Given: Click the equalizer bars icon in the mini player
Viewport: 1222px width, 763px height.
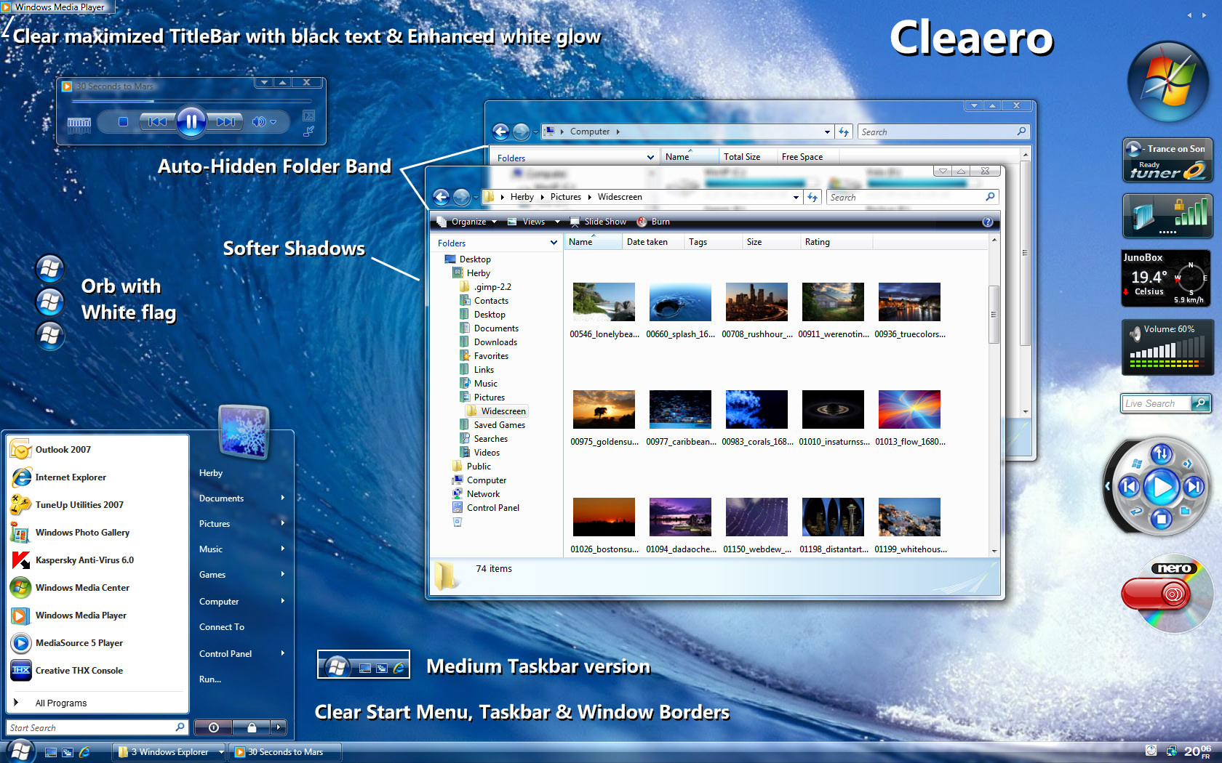Looking at the screenshot, I should (79, 124).
